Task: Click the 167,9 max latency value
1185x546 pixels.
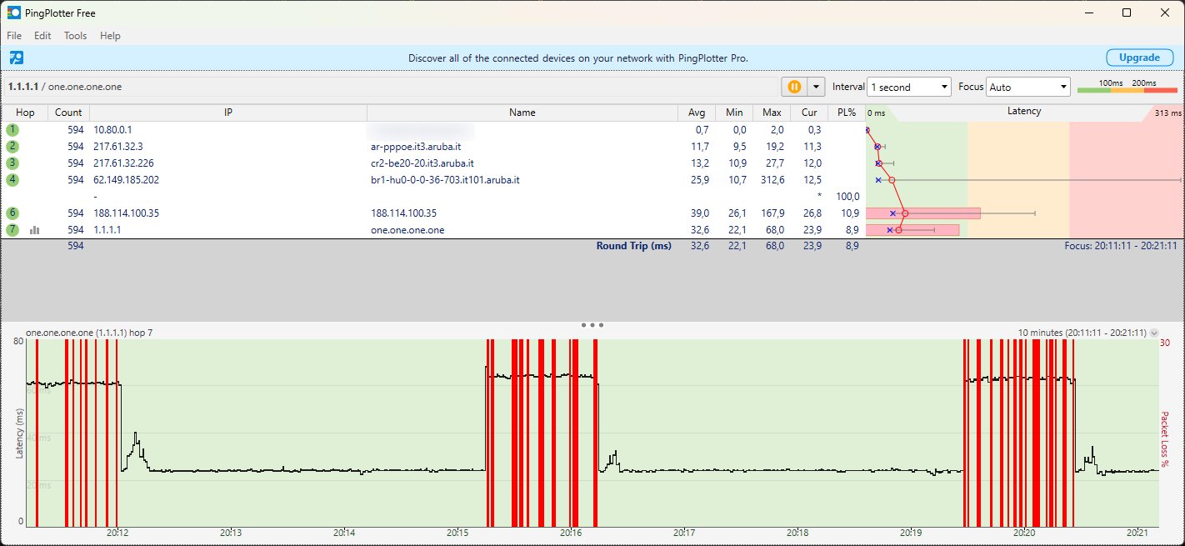Action: pyautogui.click(x=772, y=213)
